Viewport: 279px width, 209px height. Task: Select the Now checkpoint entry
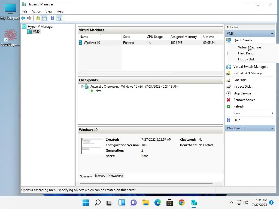98,91
